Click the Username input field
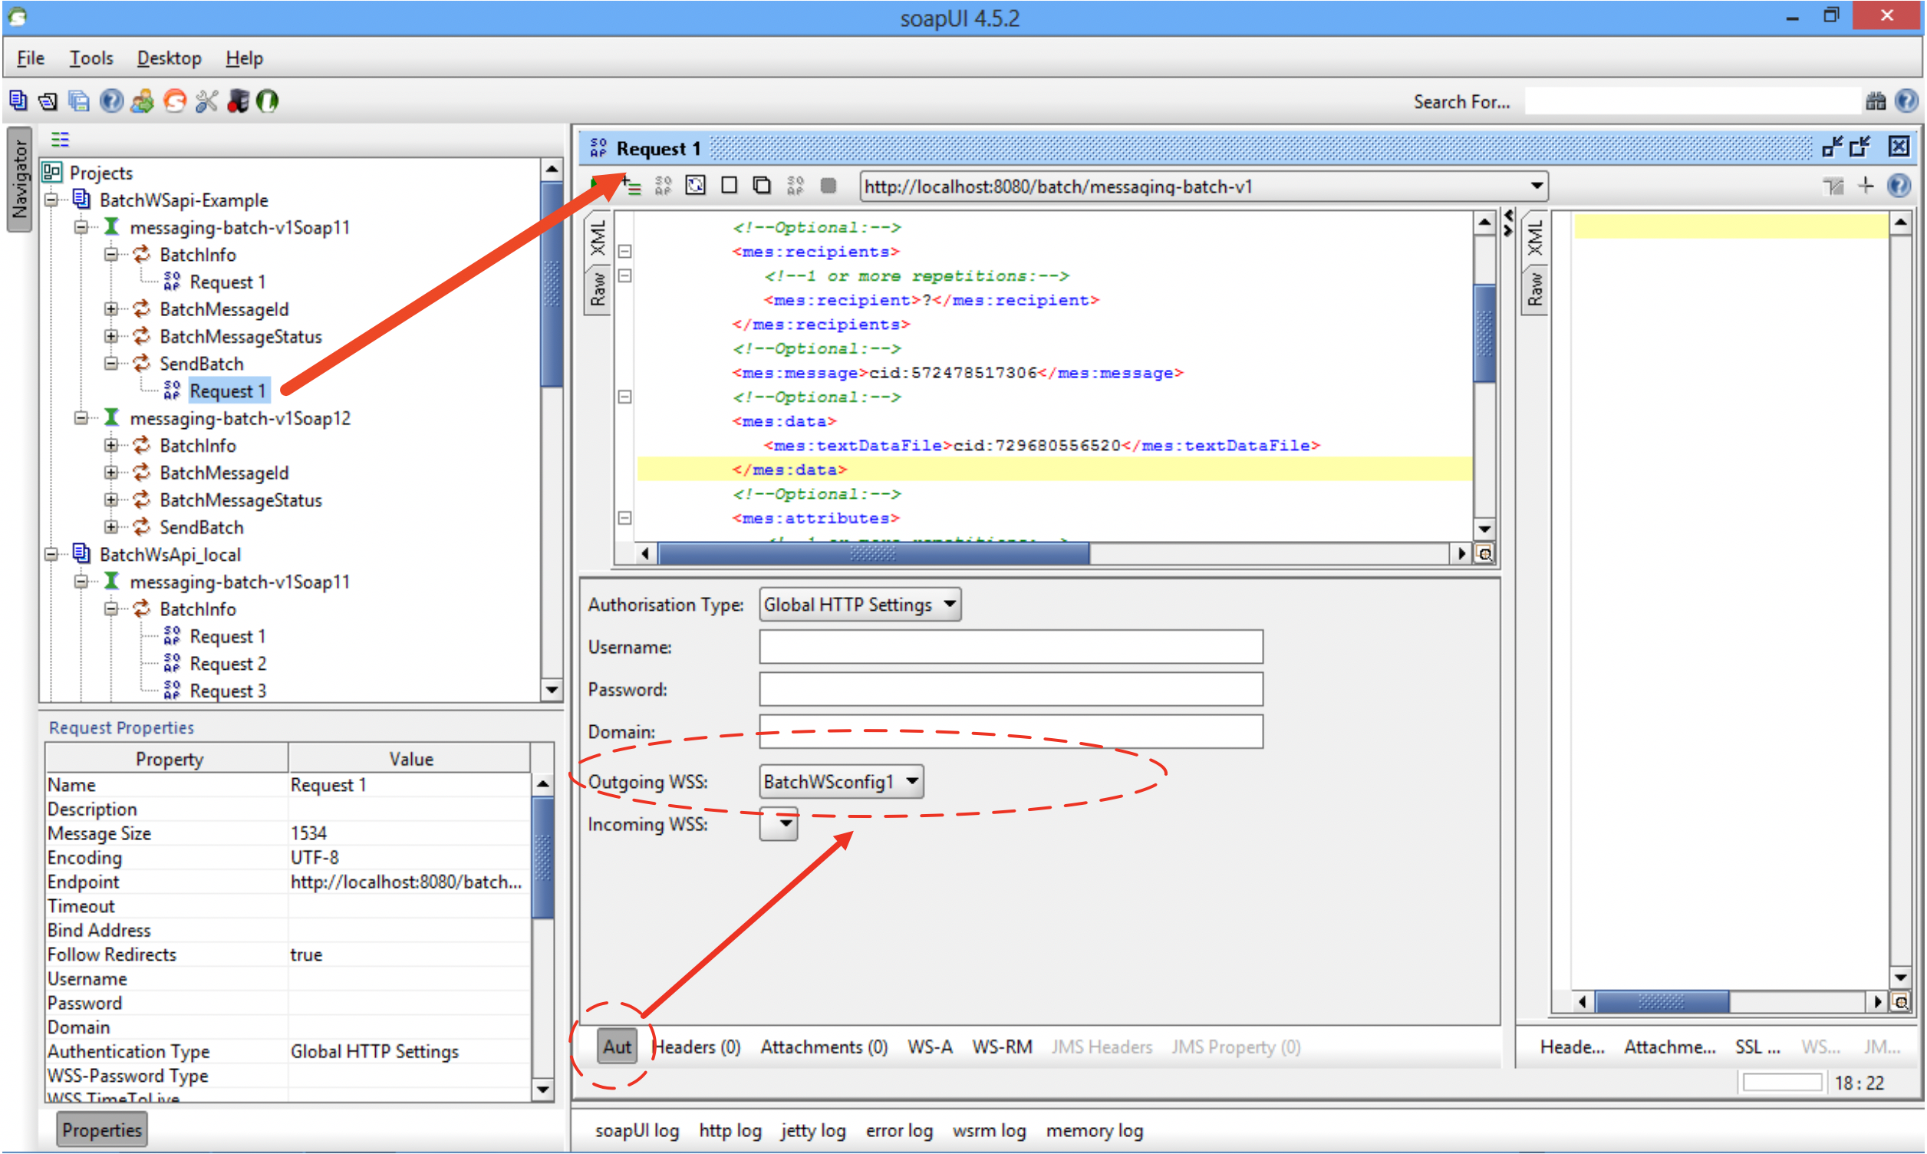The height and width of the screenshot is (1154, 1927). click(x=1010, y=647)
